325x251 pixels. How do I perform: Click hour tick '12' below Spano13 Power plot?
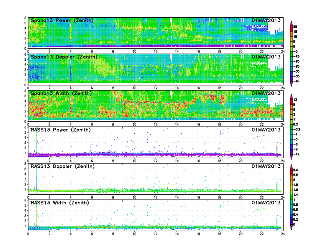pyautogui.click(x=156, y=52)
